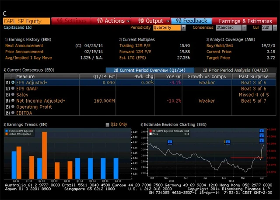Click the Growth vs Comps column header
This screenshot has width=280, height=200.
coord(207,76)
